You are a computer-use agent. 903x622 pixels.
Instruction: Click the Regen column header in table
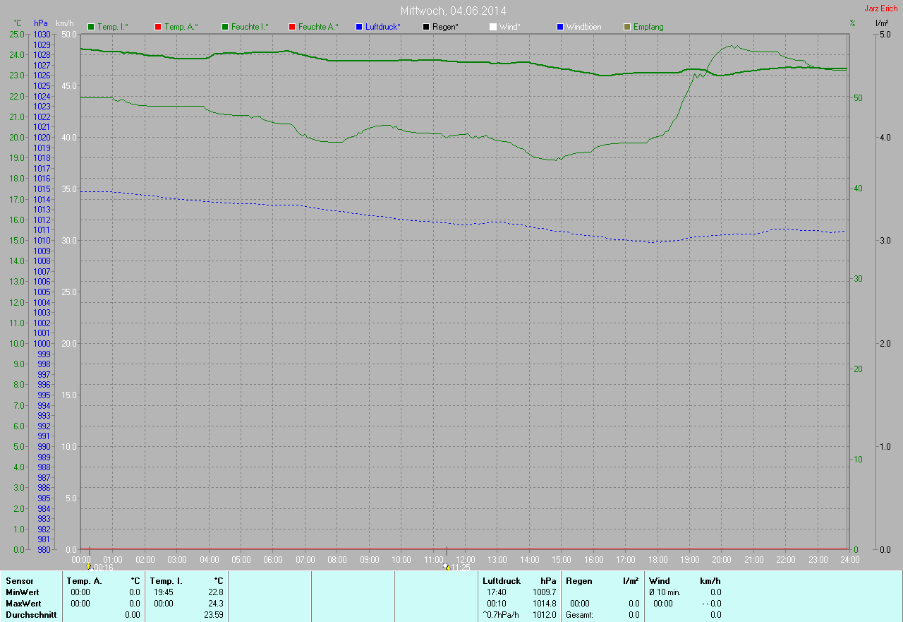[x=579, y=581]
